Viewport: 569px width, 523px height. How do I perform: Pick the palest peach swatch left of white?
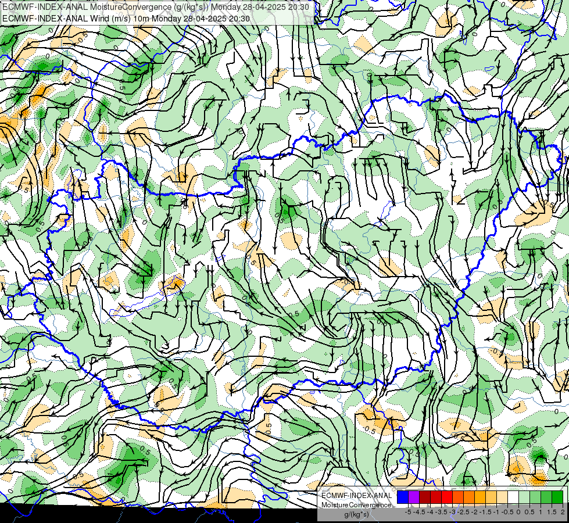pos(502,497)
